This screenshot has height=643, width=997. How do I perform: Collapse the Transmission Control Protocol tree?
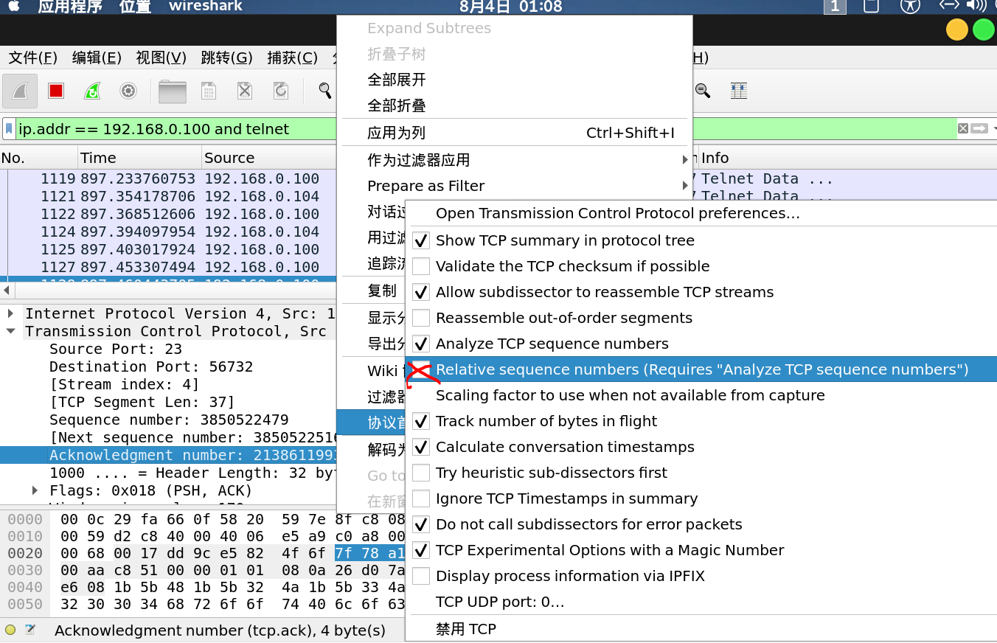(11, 331)
